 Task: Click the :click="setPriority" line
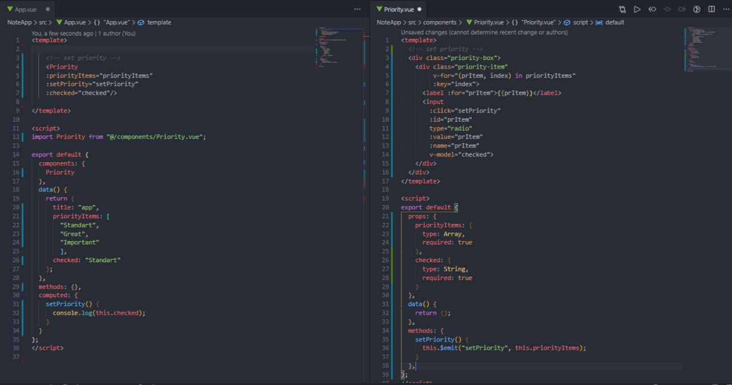click(465, 110)
